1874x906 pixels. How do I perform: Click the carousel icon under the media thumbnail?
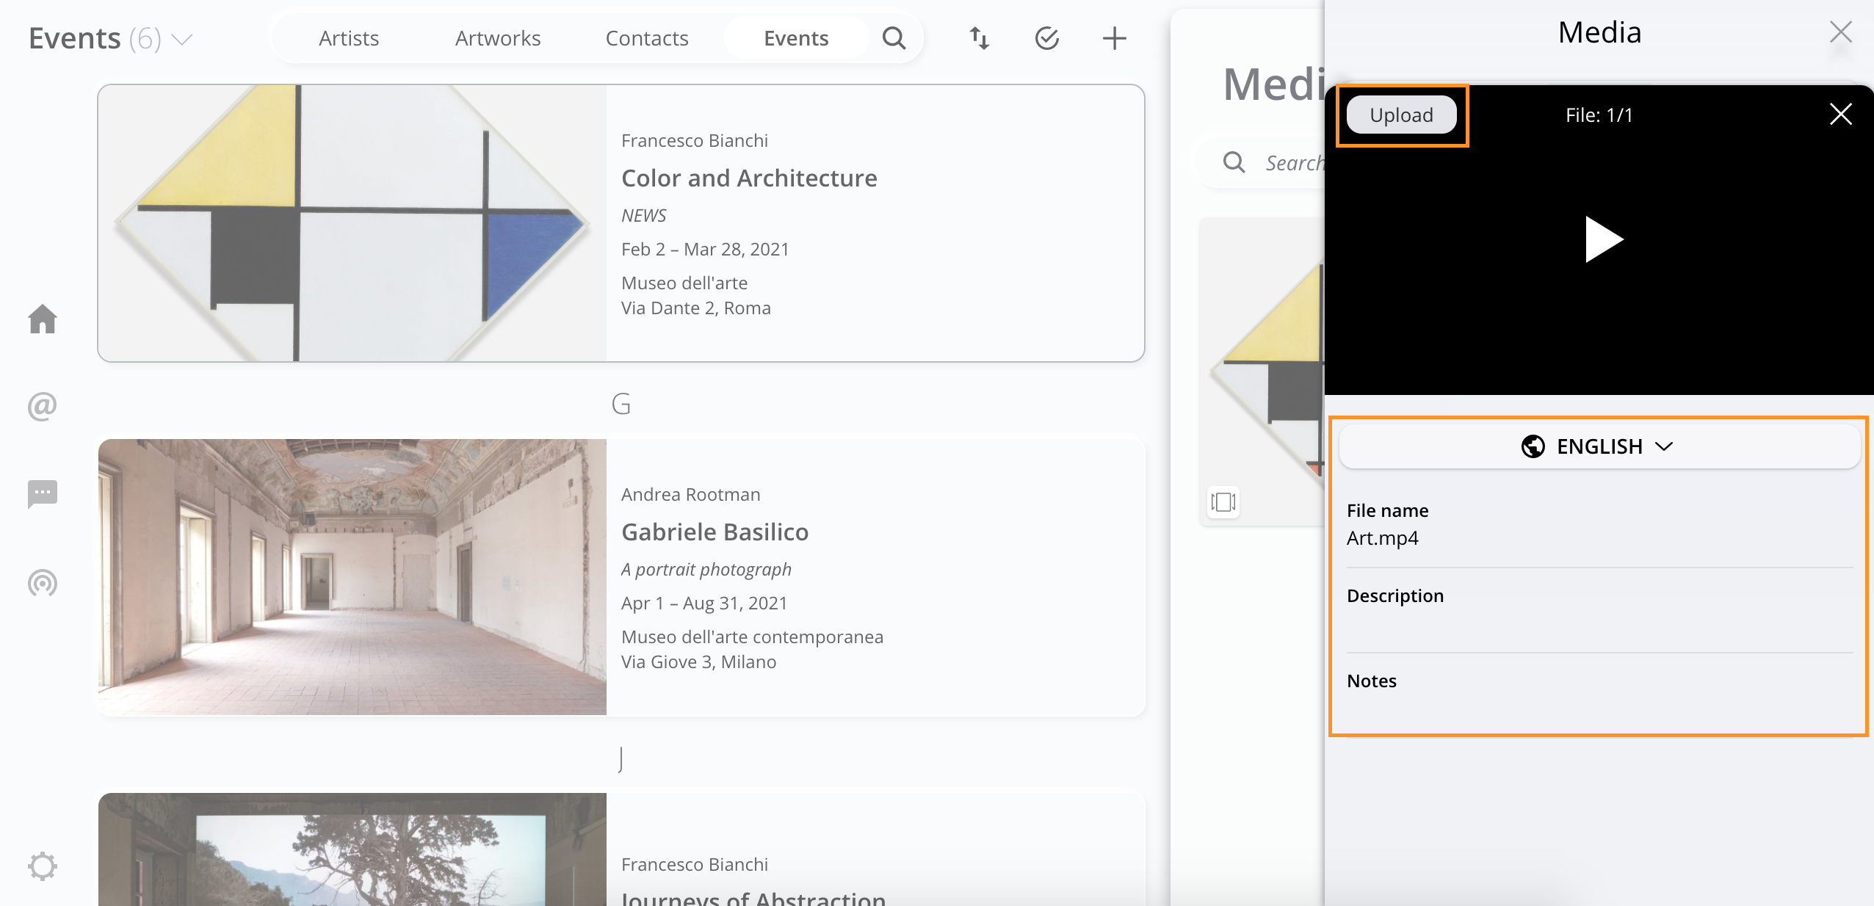click(1223, 502)
